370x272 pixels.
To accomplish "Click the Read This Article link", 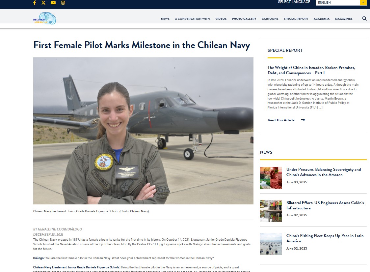I will (x=281, y=120).
